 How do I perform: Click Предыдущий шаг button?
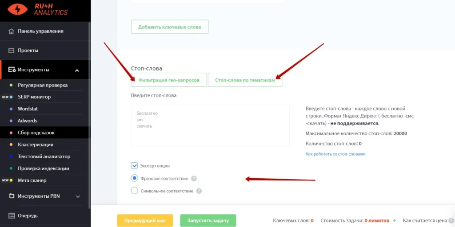(x=145, y=220)
